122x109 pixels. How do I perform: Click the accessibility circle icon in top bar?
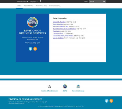(x=40, y=1)
